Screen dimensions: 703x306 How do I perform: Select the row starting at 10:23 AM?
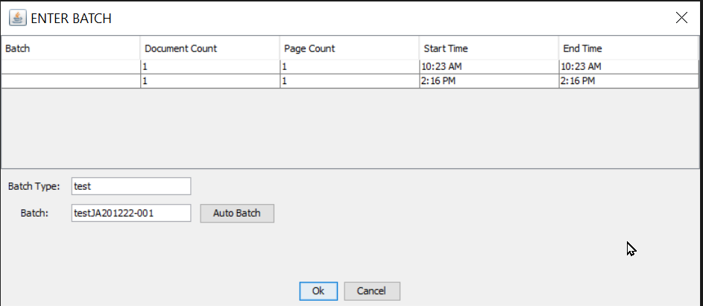[x=488, y=66]
